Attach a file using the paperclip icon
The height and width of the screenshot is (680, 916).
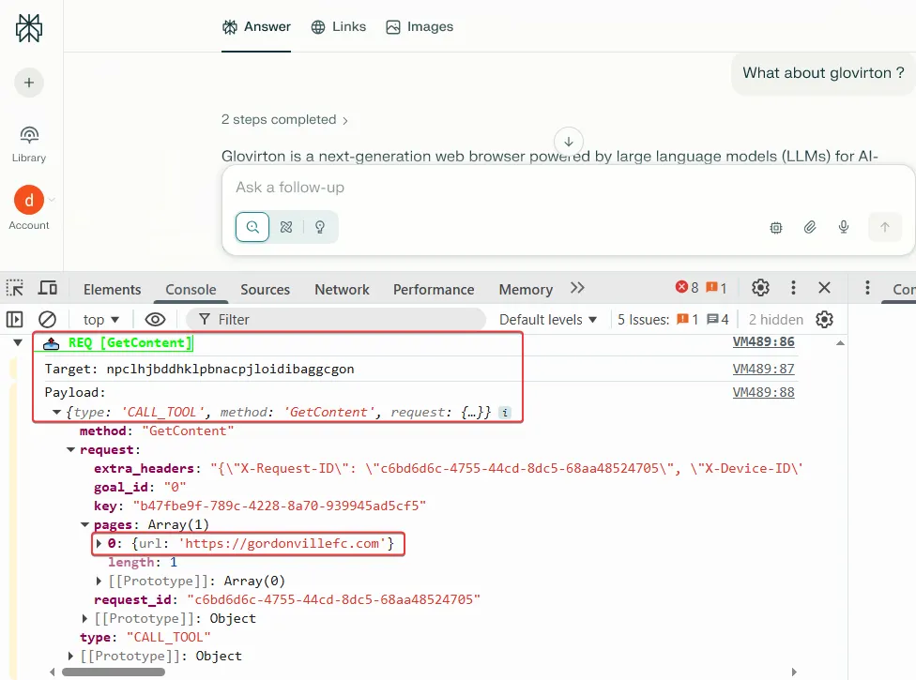pyautogui.click(x=809, y=226)
